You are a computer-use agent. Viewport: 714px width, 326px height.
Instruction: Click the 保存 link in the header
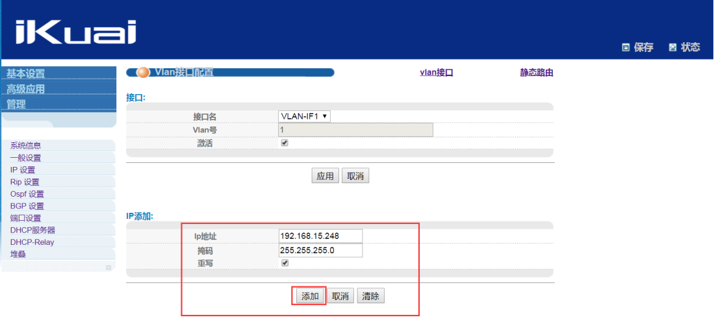point(644,47)
